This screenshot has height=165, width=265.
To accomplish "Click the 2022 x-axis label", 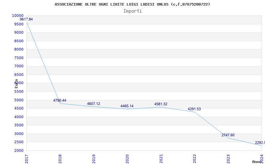I will click(194, 159).
